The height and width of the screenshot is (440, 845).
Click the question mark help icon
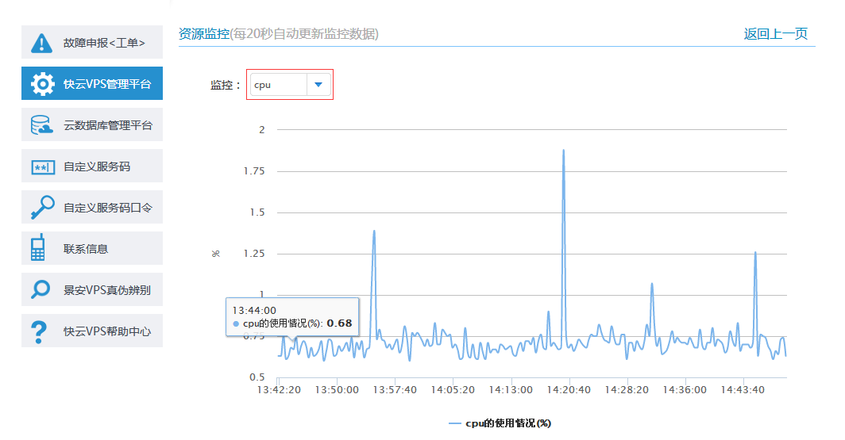(38, 331)
